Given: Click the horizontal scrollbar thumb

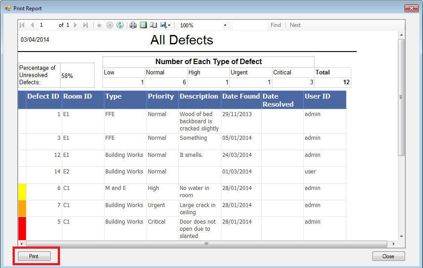Looking at the screenshot, I should (207, 244).
